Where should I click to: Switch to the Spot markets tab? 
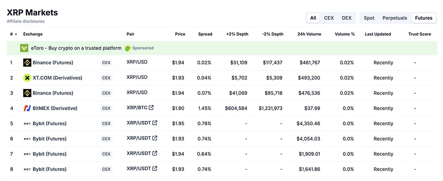pyautogui.click(x=369, y=18)
